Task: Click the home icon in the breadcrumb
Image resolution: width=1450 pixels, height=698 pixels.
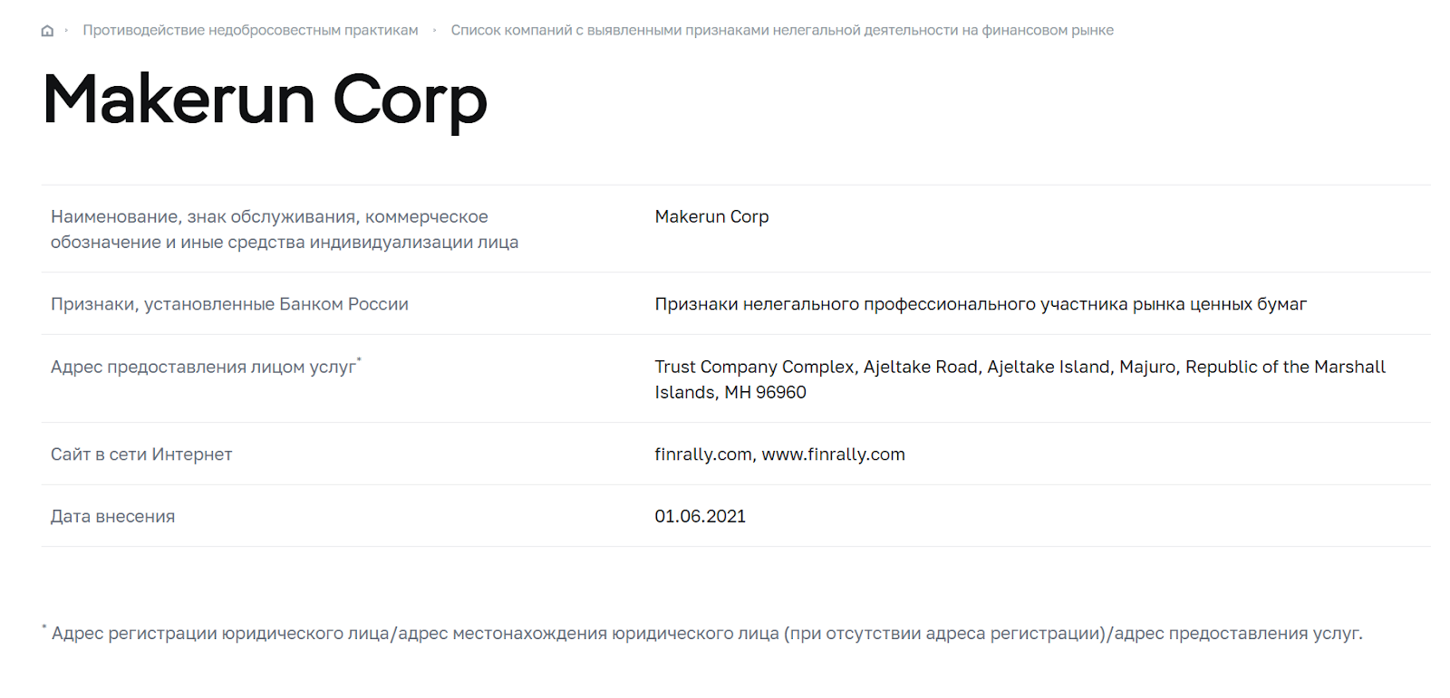Action: tap(47, 31)
